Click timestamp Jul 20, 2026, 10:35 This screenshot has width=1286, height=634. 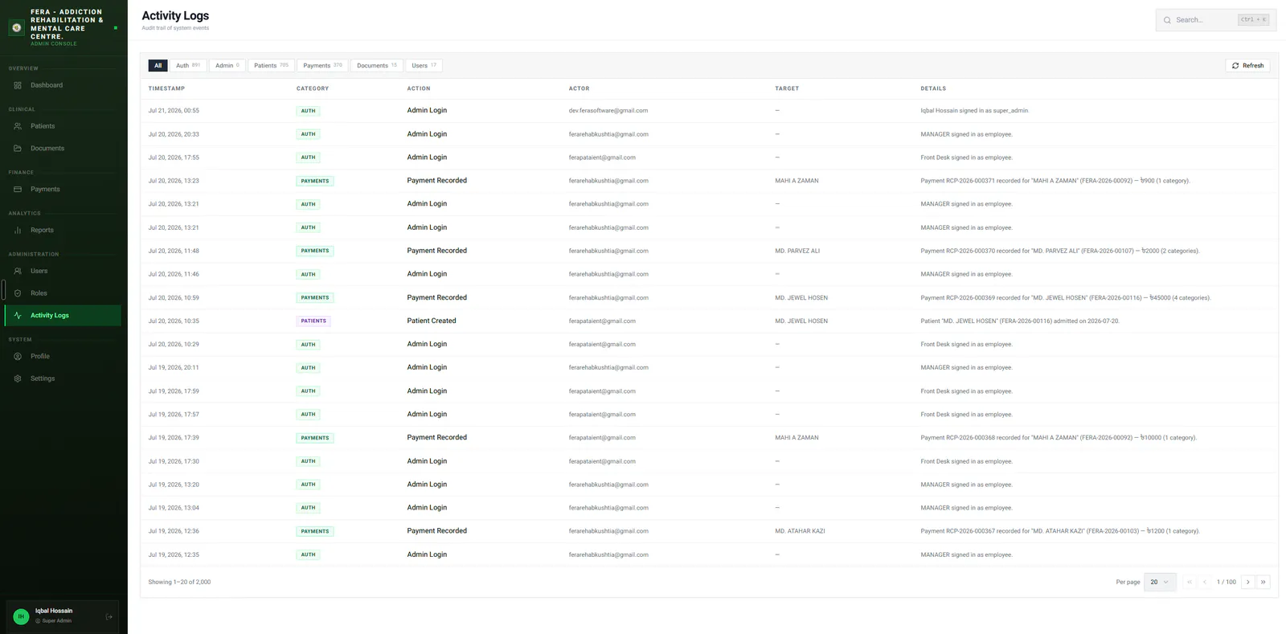click(x=174, y=321)
